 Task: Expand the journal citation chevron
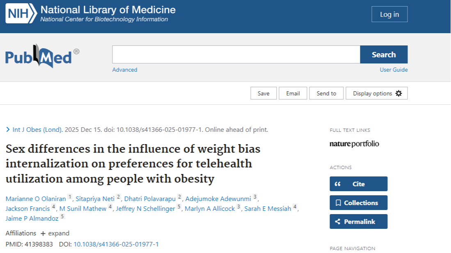point(8,130)
